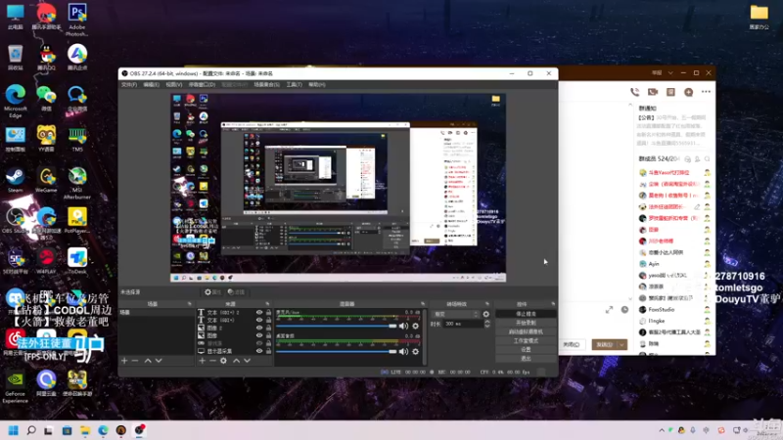Adjust the 时长 300 ms duration stepper
The image size is (783, 440).
486,324
